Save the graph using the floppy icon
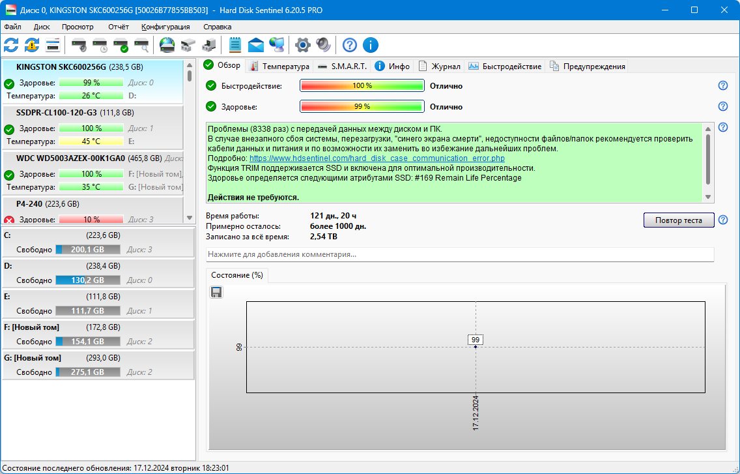Screen dimensions: 740x474 pos(216,292)
